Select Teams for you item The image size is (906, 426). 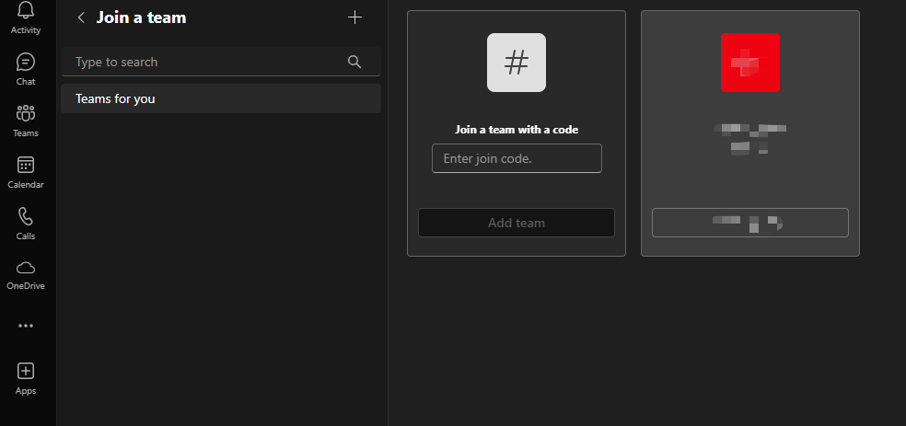point(221,98)
